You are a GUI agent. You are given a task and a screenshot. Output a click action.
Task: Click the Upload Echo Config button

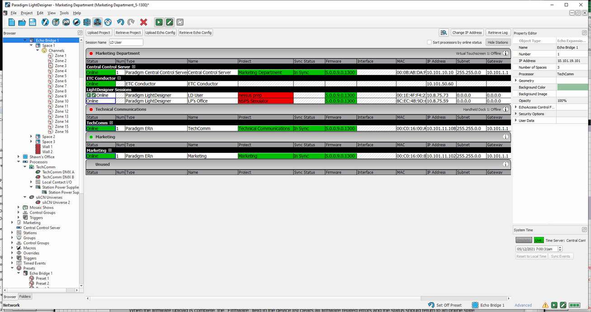coord(160,33)
